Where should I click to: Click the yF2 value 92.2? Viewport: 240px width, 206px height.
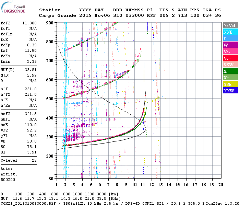coord(32,130)
